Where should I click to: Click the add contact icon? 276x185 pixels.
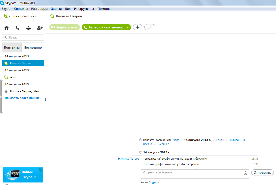tap(40, 28)
